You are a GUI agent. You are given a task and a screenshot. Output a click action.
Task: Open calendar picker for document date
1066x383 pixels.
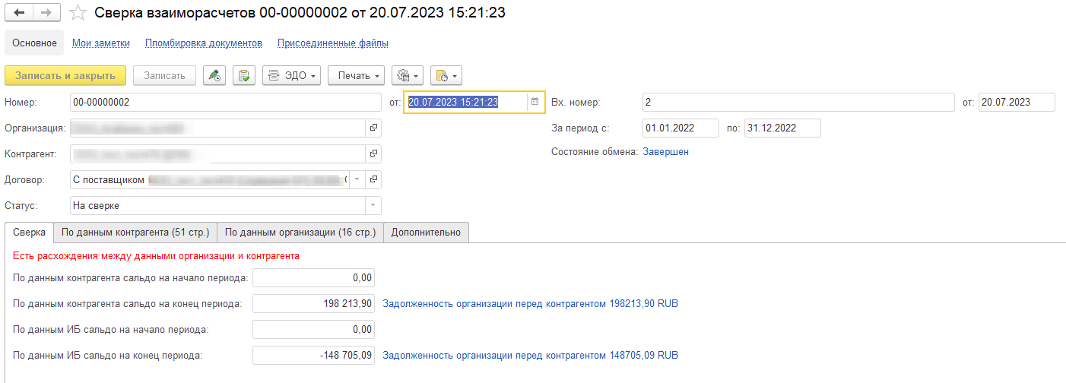pos(535,102)
